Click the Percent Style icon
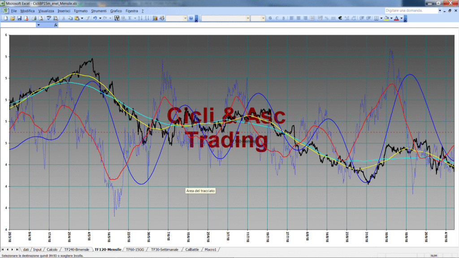459x258 pixels. click(327, 18)
